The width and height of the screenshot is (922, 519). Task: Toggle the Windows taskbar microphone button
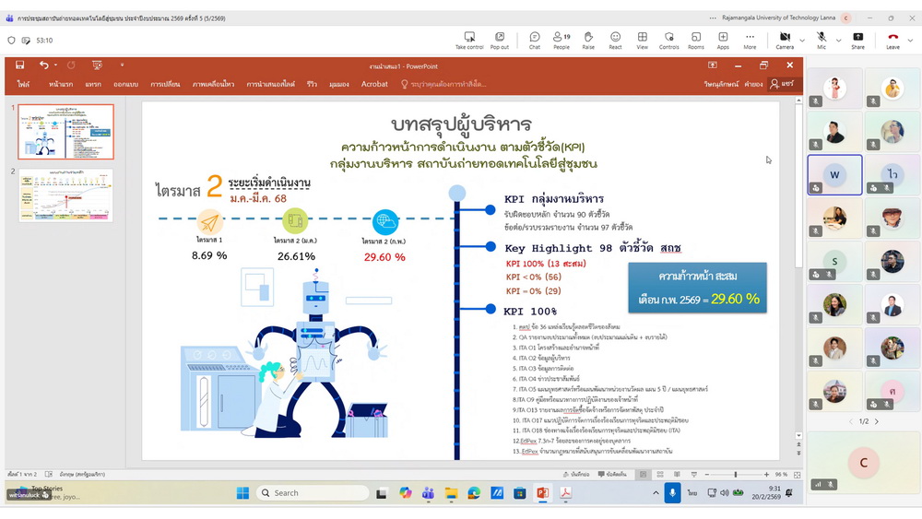[x=672, y=493]
